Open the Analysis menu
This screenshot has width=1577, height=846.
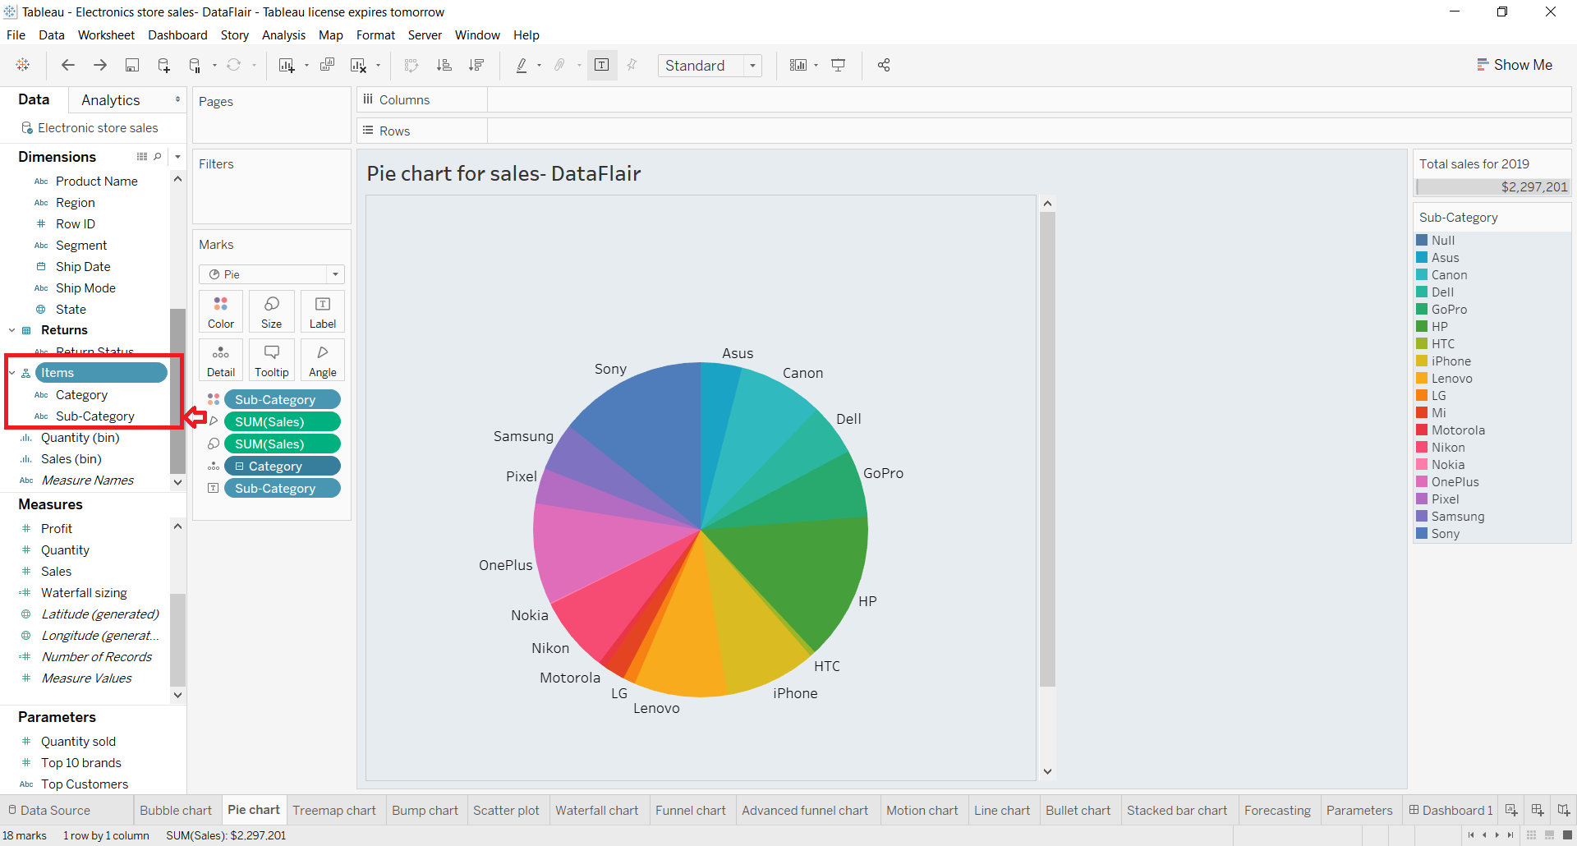point(283,34)
